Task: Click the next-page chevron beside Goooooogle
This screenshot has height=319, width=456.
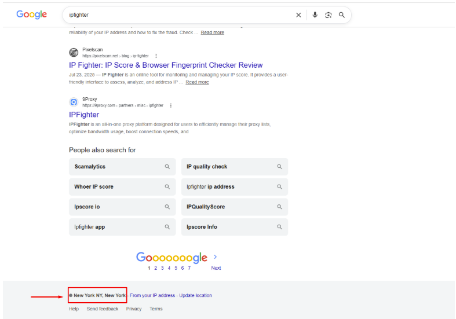Action: point(215,257)
